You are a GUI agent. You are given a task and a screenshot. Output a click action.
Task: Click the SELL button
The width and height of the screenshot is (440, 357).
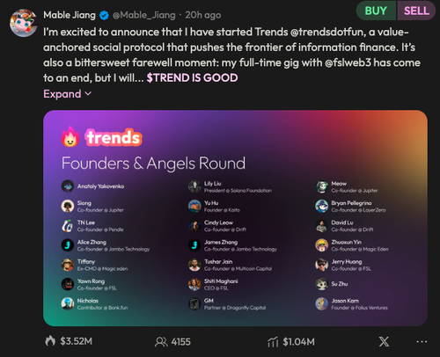point(416,11)
